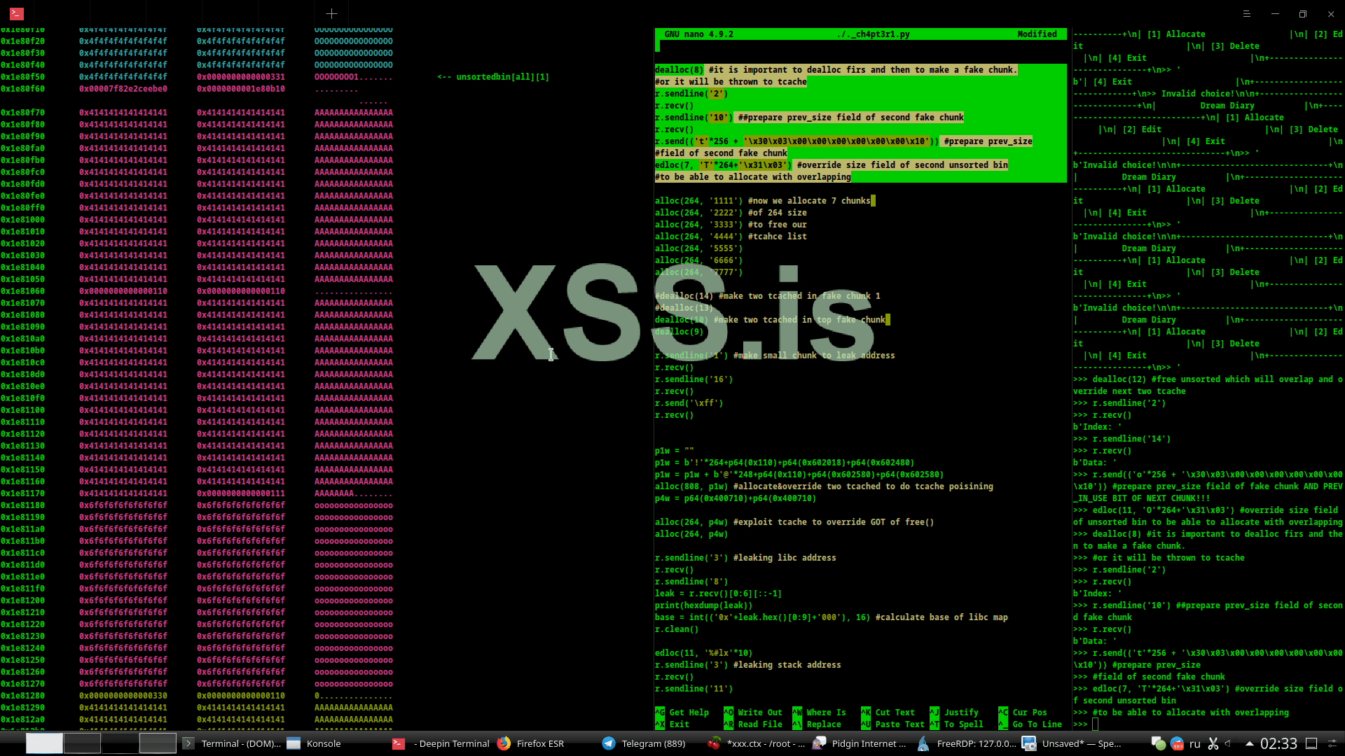Toggle show desktop button in tray

(1311, 743)
